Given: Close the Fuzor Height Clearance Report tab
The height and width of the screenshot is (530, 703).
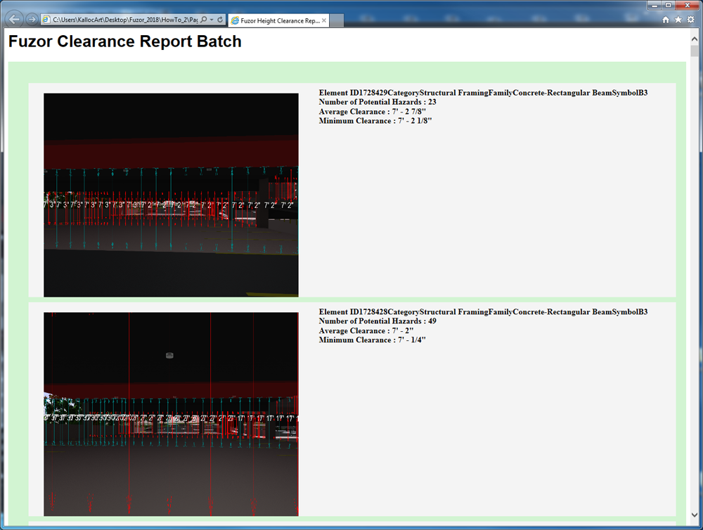Looking at the screenshot, I should (323, 20).
